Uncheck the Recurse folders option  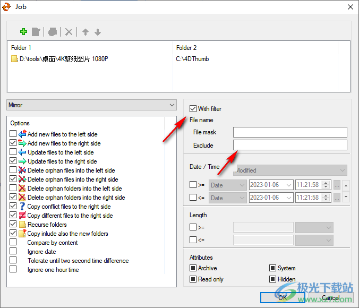coord(13,224)
